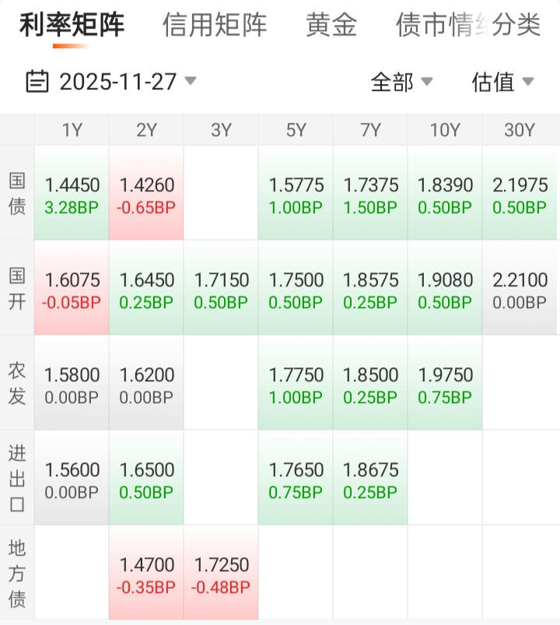The height and width of the screenshot is (625, 560).
Task: Open the 黄金 tab
Action: [x=331, y=25]
